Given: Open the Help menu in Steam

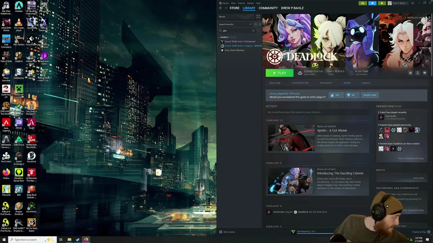Looking at the screenshot, I should (258, 3).
